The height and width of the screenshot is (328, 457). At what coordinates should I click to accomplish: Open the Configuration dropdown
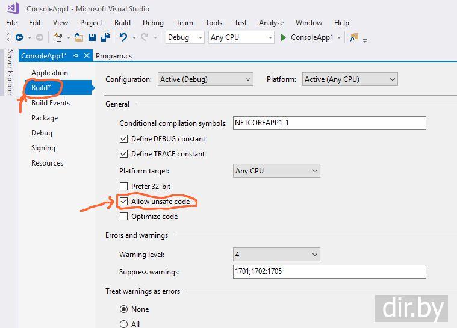click(x=205, y=79)
